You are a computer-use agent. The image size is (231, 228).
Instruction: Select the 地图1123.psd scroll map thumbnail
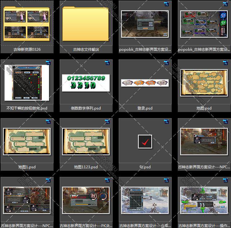coord(86,142)
